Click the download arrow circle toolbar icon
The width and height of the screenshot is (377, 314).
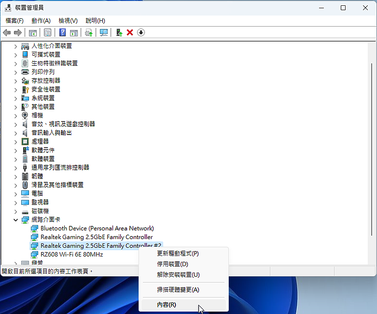tap(141, 32)
